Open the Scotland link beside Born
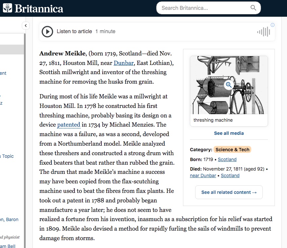 (x=227, y=159)
